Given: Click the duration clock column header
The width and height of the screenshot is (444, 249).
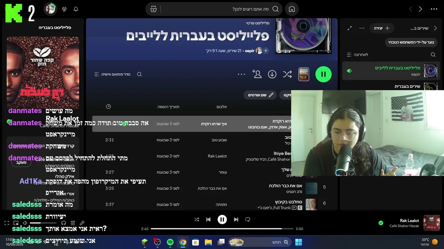Looking at the screenshot, I should (x=108, y=107).
